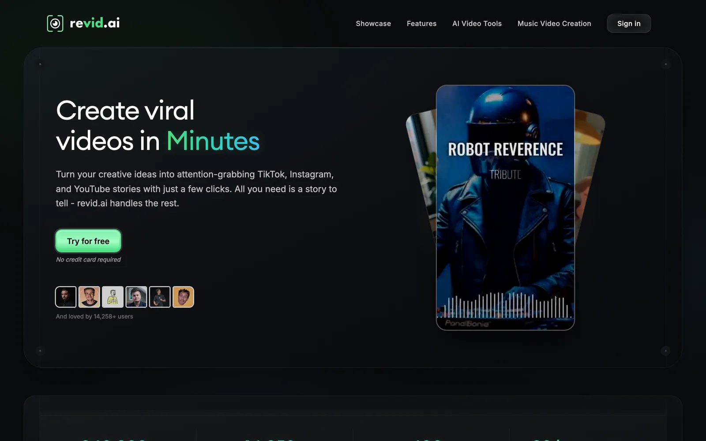Click the 'No credit card required' text
706x441 pixels.
tap(88, 259)
